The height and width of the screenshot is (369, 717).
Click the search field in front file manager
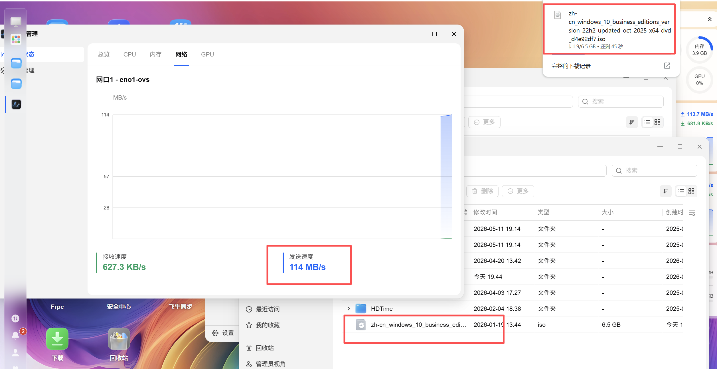654,170
